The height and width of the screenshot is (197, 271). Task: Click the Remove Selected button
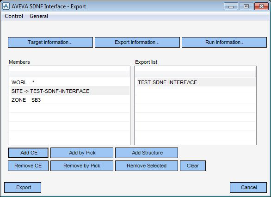[x=147, y=166]
